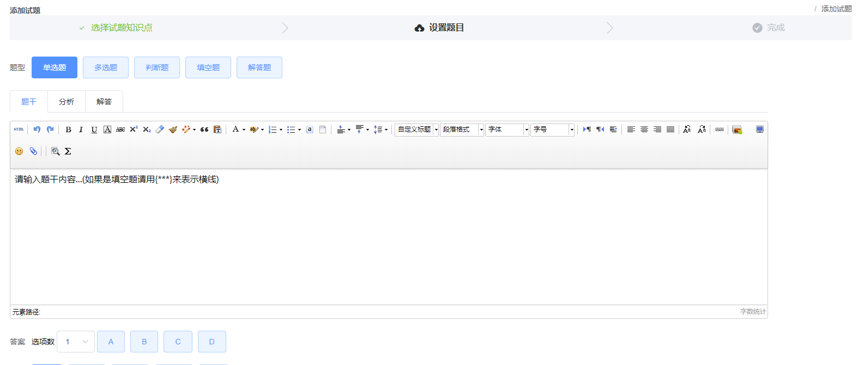This screenshot has width=858, height=365.
Task: Toggle bold formatting
Action: (x=68, y=129)
